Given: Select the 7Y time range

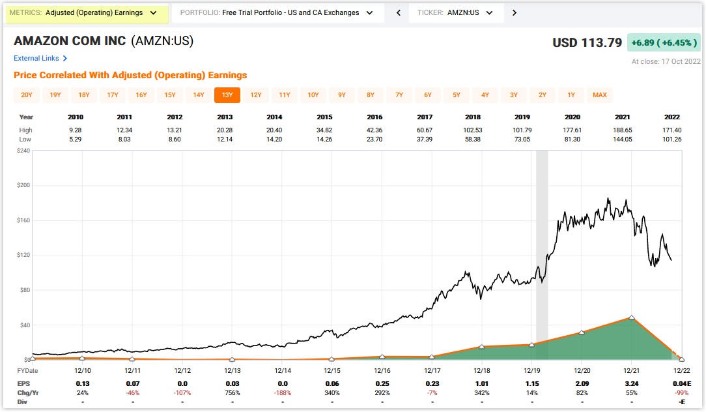Looking at the screenshot, I should point(399,95).
